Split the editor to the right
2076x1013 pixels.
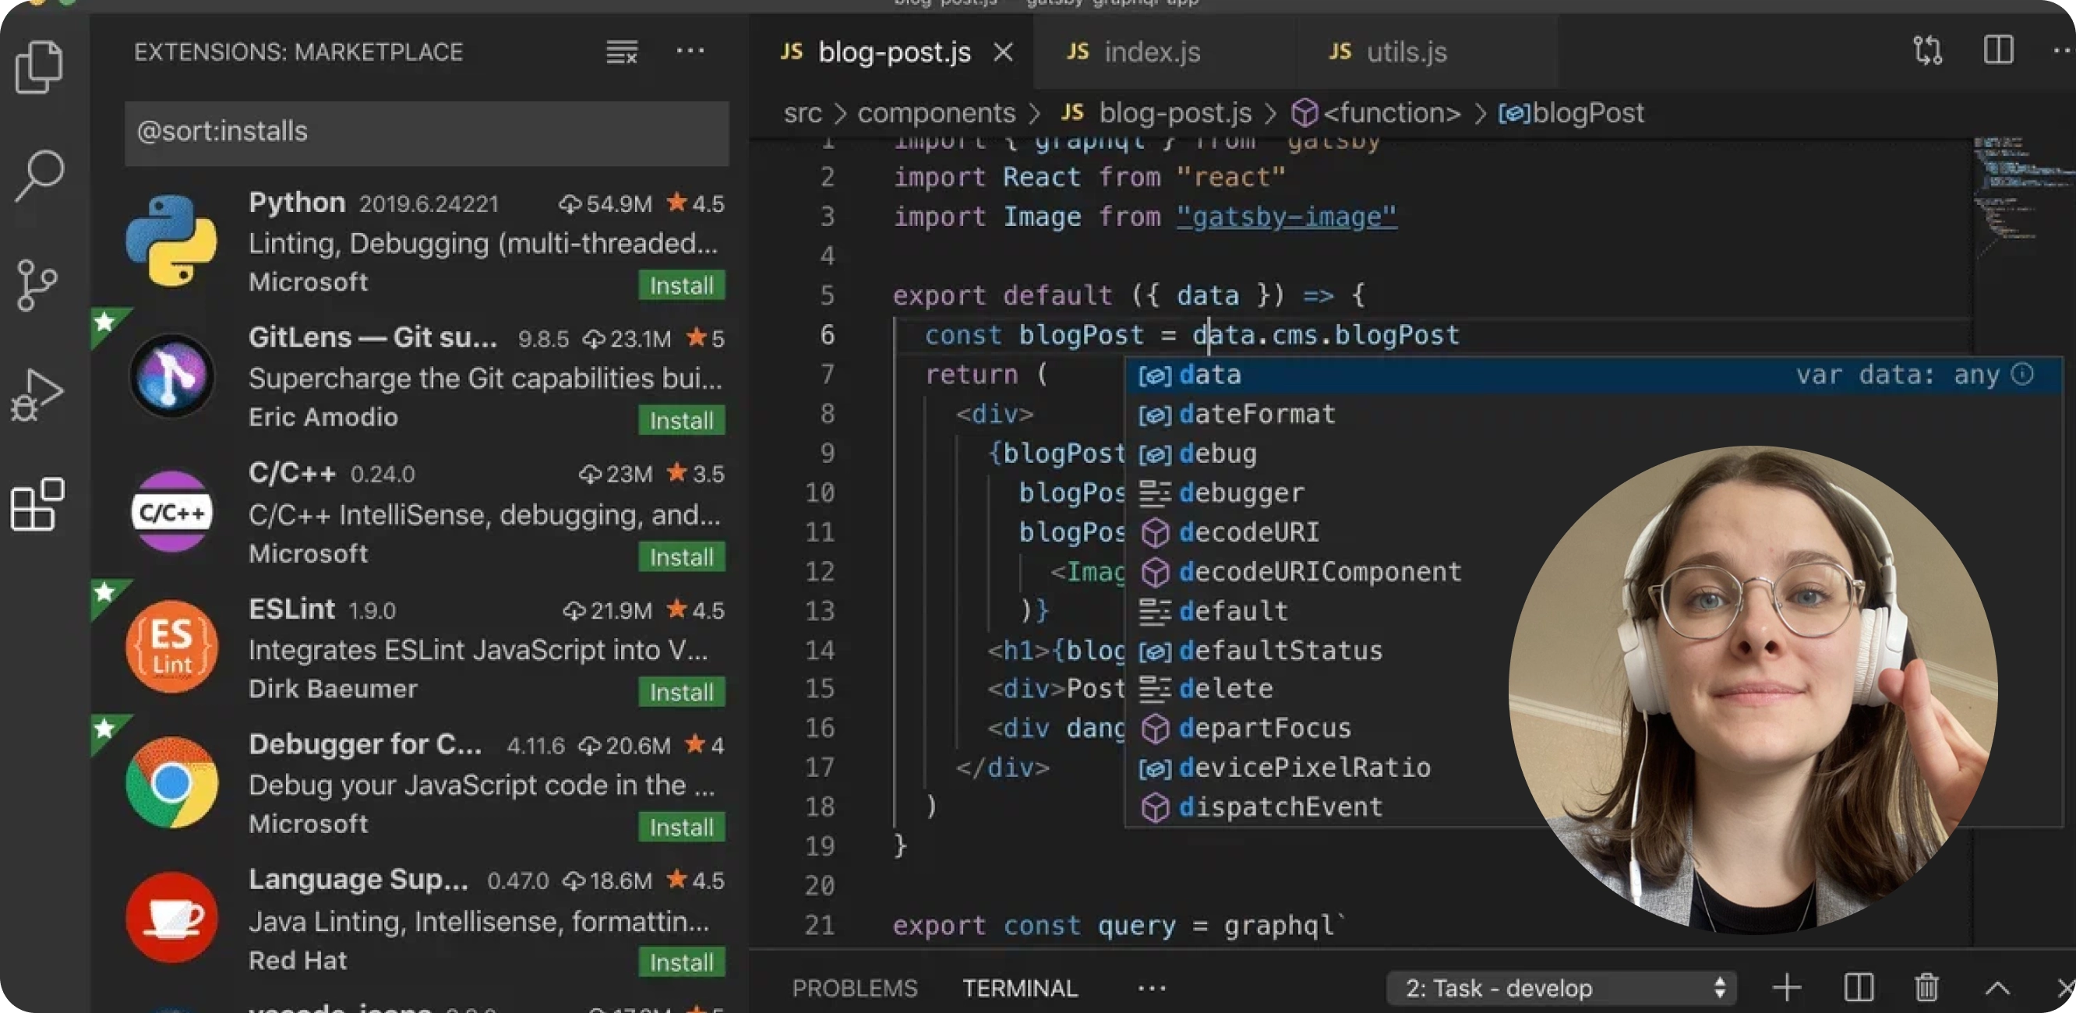tap(1999, 51)
